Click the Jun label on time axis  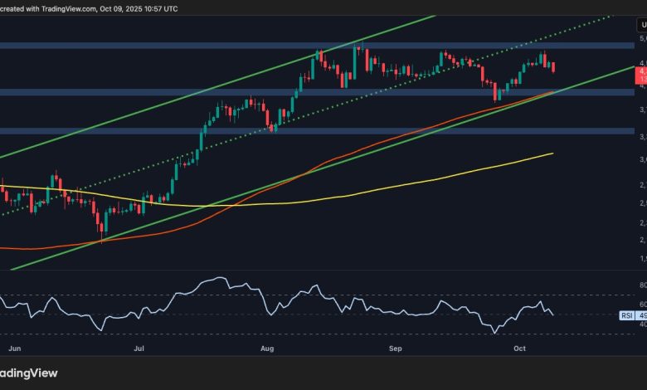(x=15, y=351)
